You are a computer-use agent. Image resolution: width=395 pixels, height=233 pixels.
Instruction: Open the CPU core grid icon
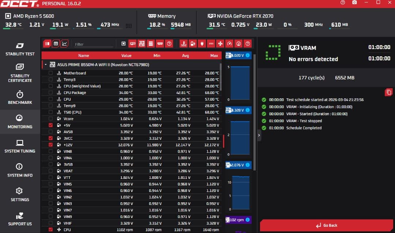pyautogui.click(x=129, y=26)
